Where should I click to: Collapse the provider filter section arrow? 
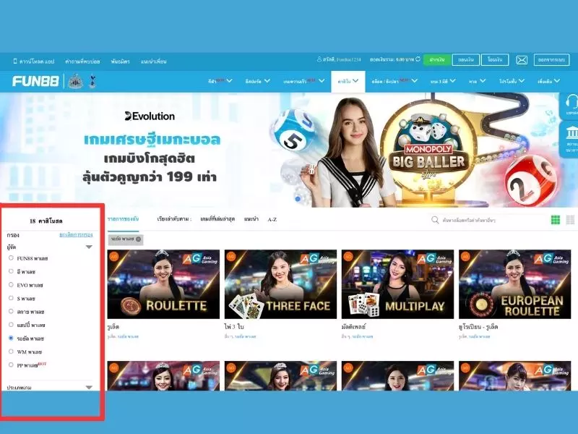coord(89,247)
